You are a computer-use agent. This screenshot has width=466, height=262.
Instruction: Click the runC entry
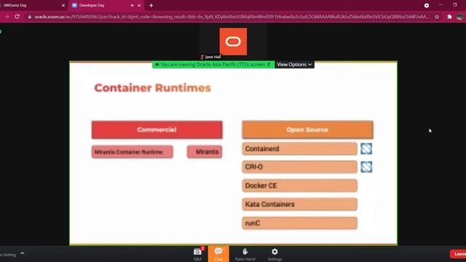pos(299,223)
